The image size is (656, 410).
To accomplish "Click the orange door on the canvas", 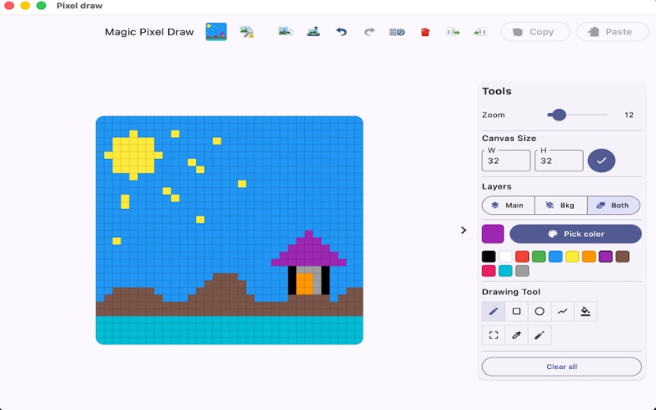I will pos(304,284).
